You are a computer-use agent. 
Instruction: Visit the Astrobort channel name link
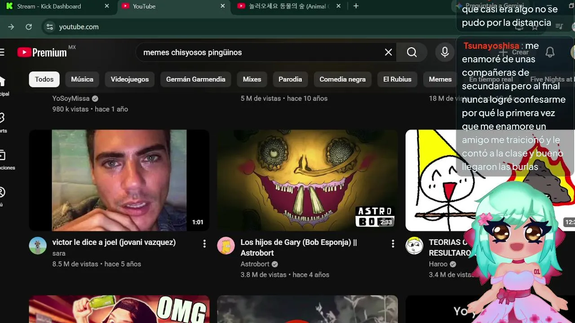tap(255, 264)
